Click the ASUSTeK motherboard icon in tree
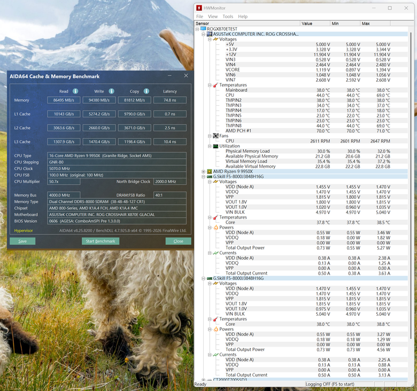 210,34
